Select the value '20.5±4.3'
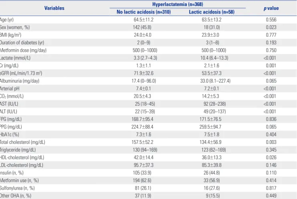The image size is (297, 199). [142, 96]
